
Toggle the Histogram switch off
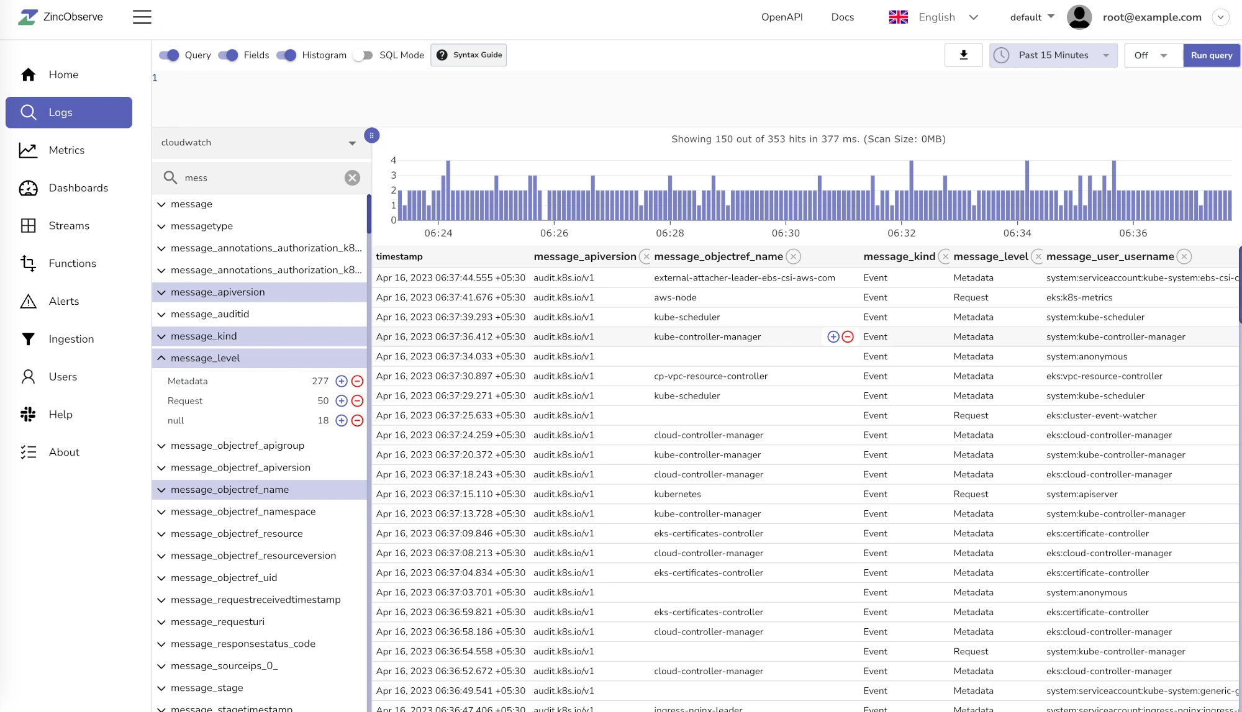287,55
